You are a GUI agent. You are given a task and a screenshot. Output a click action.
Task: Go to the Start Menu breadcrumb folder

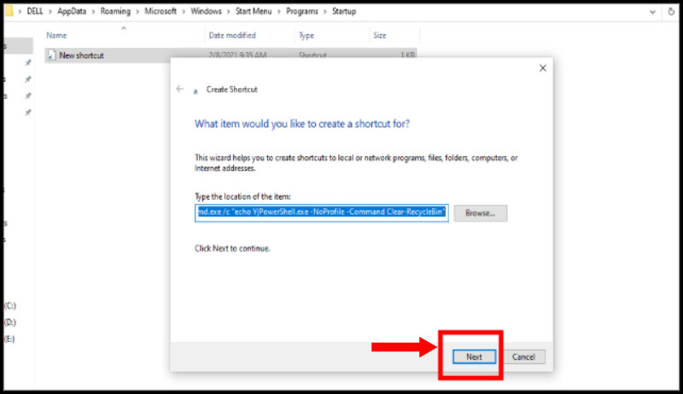tap(254, 11)
